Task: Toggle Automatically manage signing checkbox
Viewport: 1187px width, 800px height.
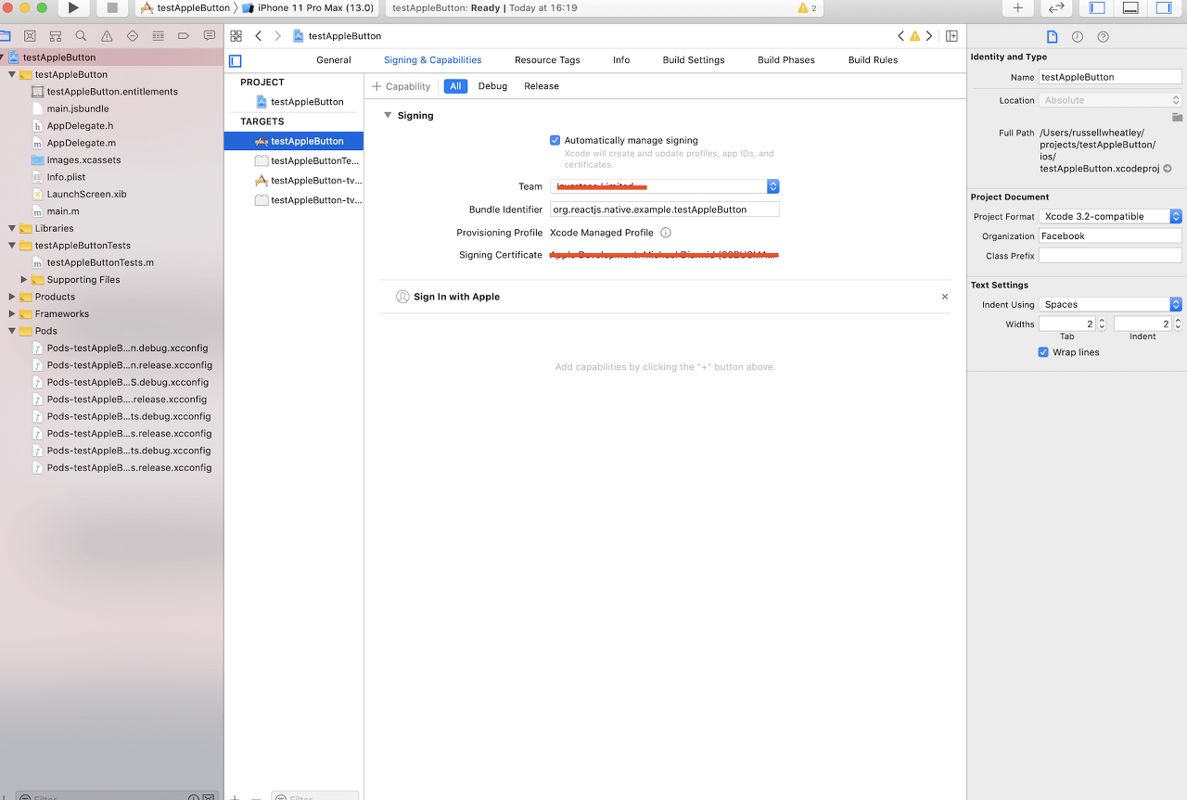Action: point(555,141)
